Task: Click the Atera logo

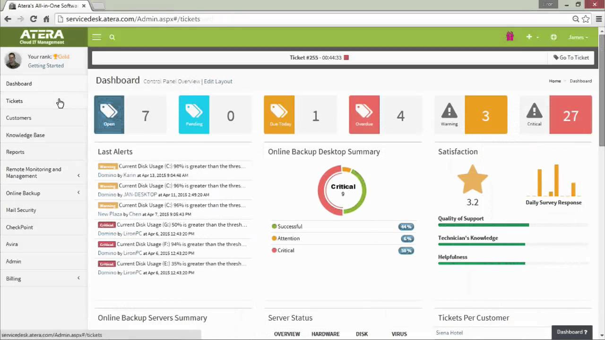Action: click(42, 37)
